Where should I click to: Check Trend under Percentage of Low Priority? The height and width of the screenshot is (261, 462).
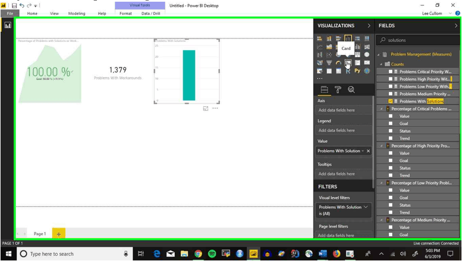391,212
